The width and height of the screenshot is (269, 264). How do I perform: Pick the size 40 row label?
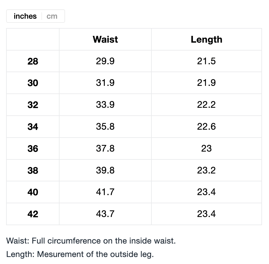tap(33, 192)
